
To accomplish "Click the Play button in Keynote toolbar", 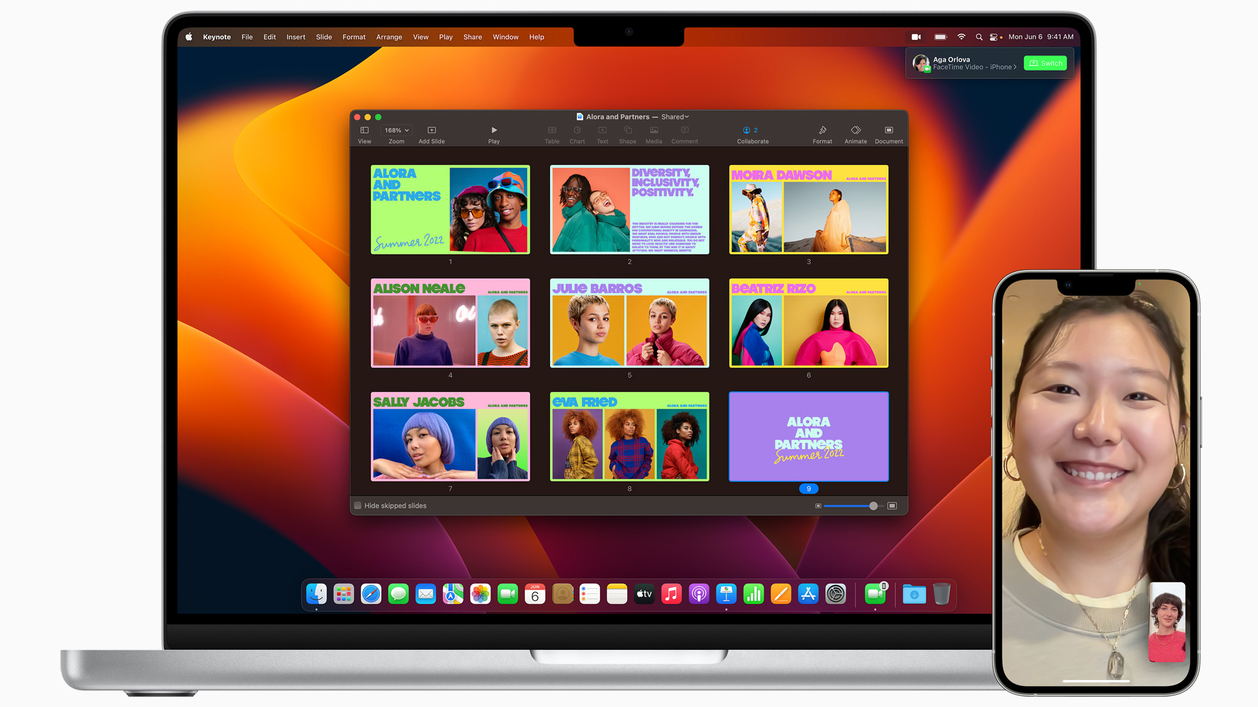I will (494, 134).
